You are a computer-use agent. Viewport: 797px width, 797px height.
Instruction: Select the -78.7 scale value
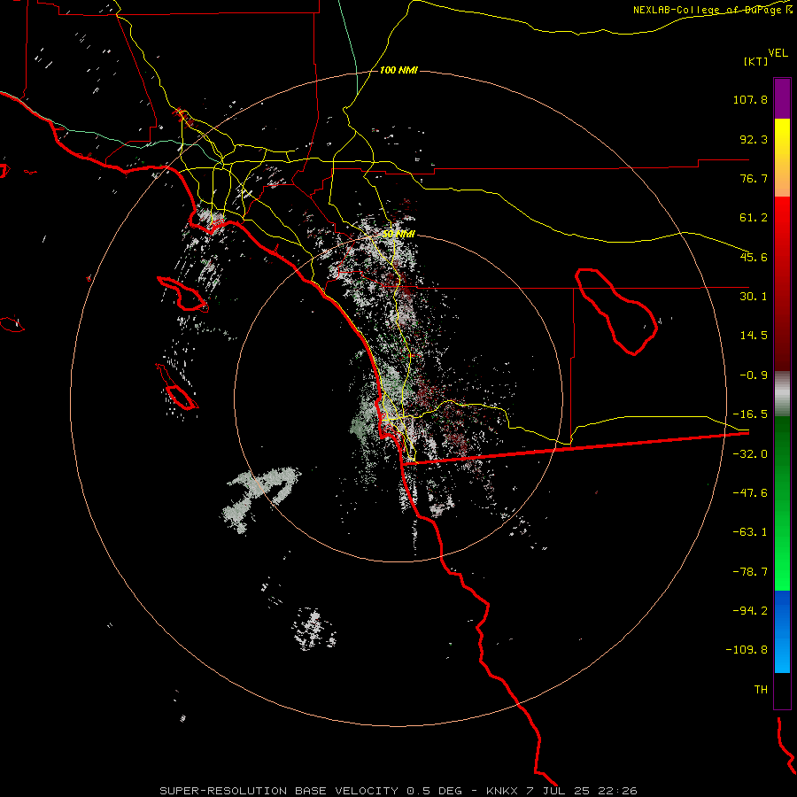pos(750,572)
